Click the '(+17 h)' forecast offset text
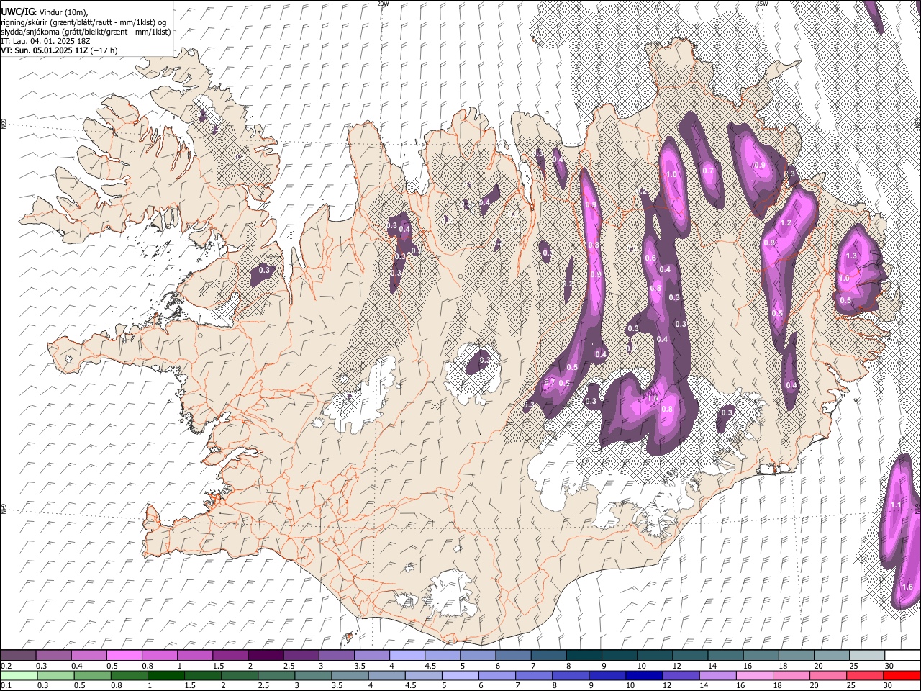 click(104, 50)
